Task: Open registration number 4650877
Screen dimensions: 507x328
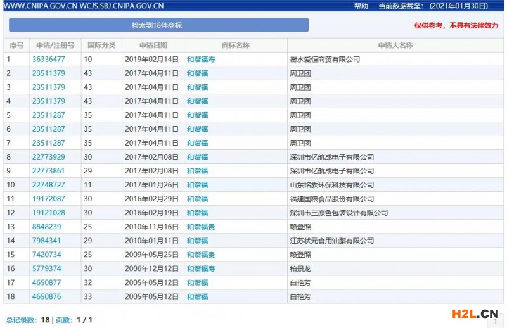Action: pos(47,282)
